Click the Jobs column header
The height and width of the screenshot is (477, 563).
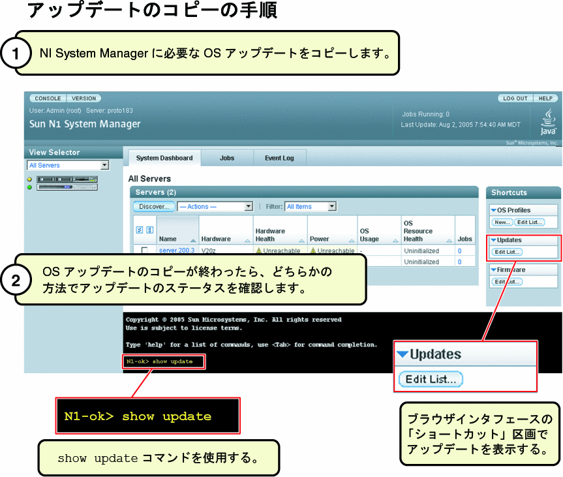(x=464, y=239)
